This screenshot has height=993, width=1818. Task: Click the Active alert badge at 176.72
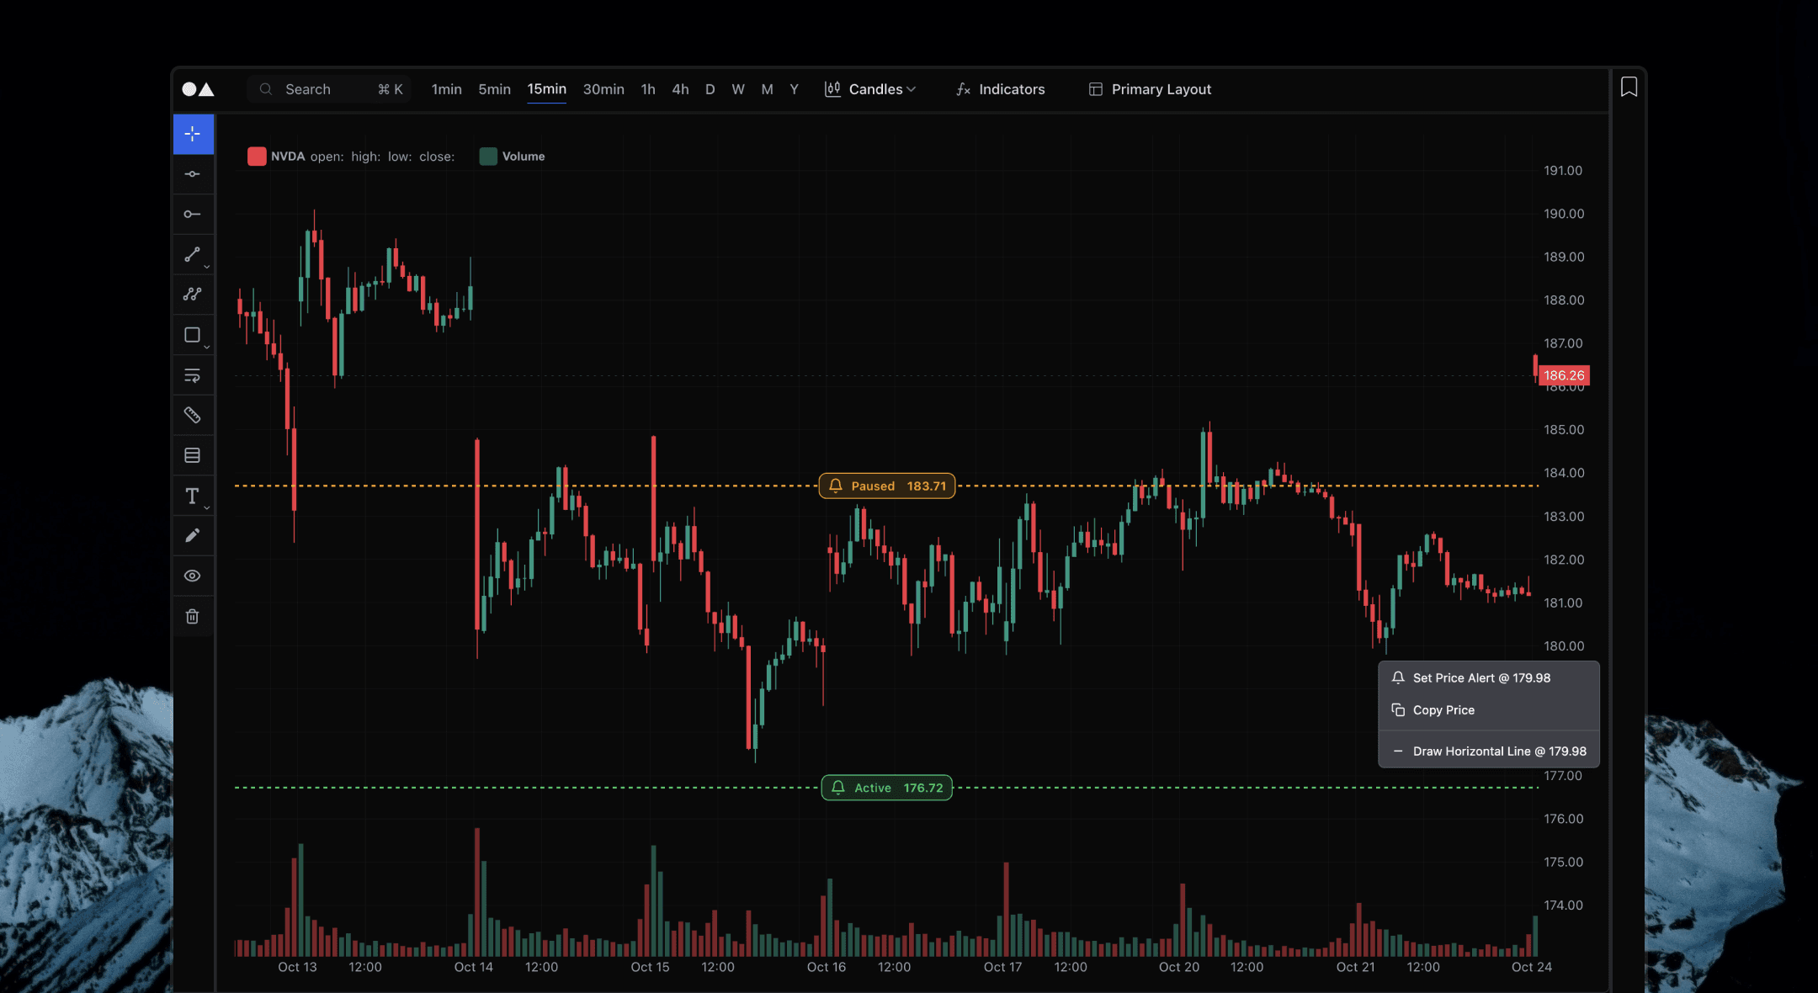pyautogui.click(x=885, y=788)
